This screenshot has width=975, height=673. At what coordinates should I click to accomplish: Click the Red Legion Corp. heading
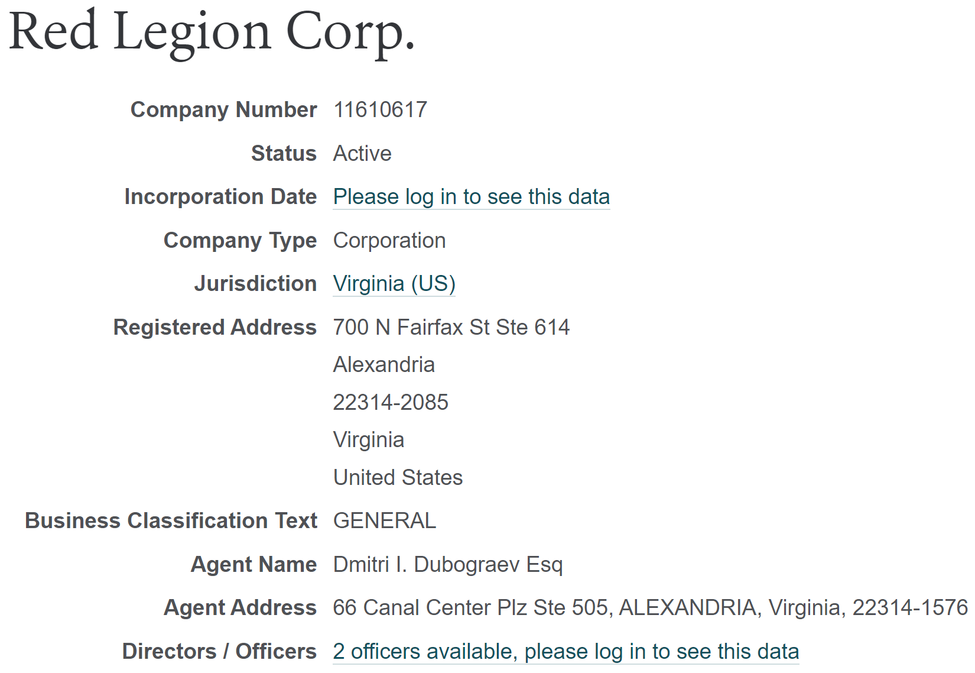coord(212,31)
